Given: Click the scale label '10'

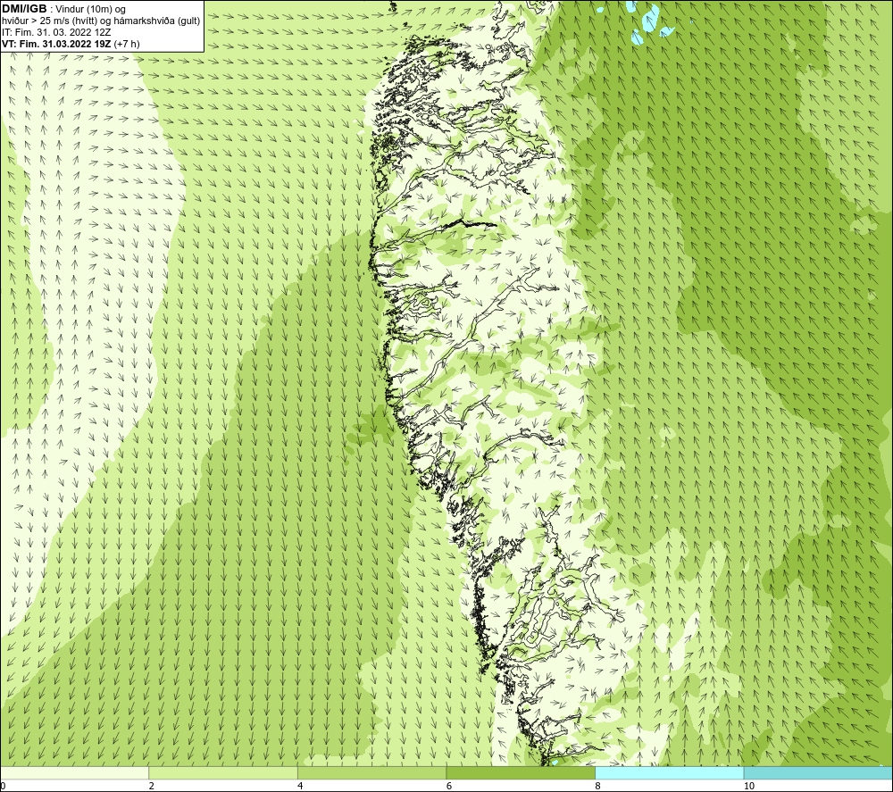Looking at the screenshot, I should click(x=749, y=786).
